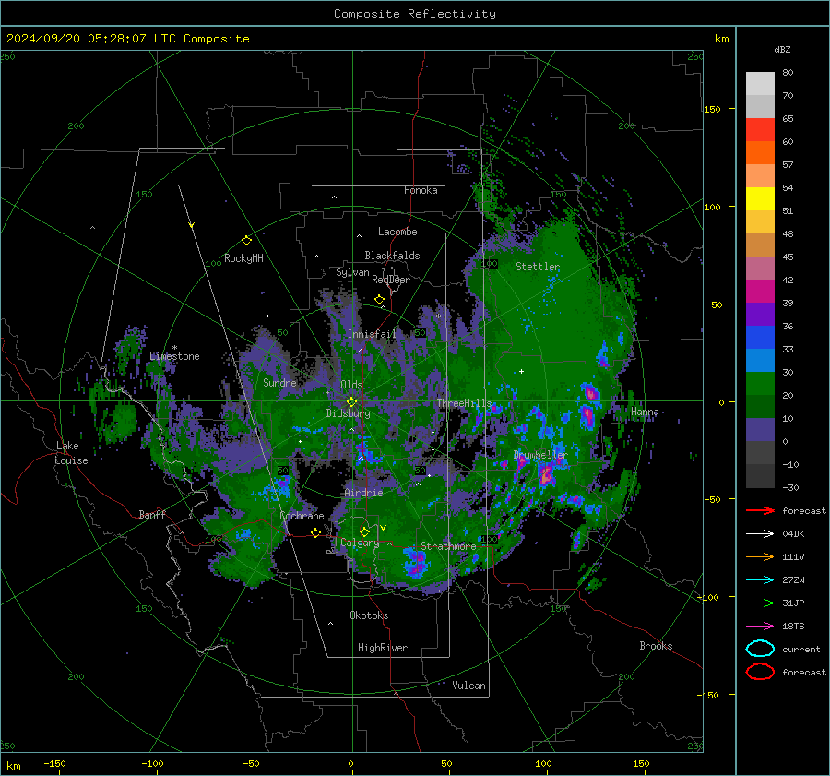
Task: Click the Lake Louise label
Action: 71,453
